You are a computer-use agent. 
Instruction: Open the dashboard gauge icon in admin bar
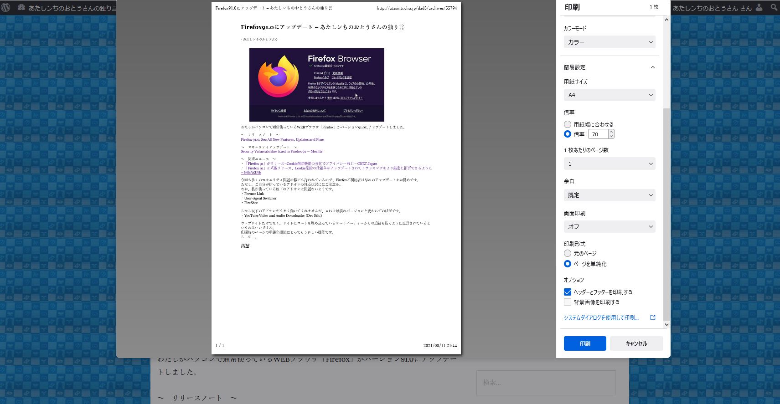tap(21, 7)
